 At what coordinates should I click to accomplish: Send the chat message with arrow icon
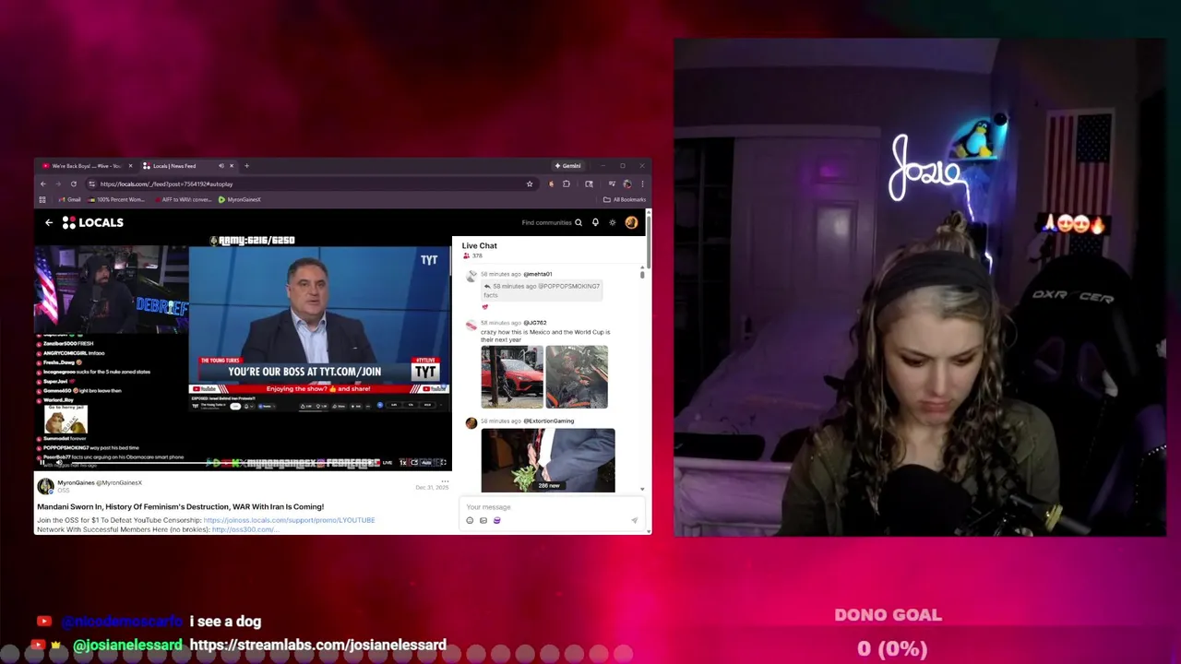point(634,521)
